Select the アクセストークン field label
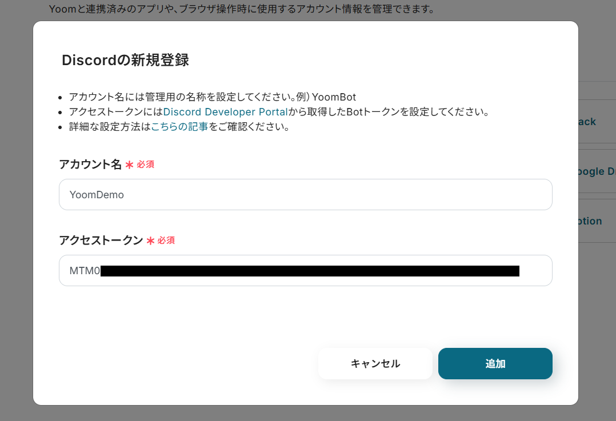 pos(101,240)
